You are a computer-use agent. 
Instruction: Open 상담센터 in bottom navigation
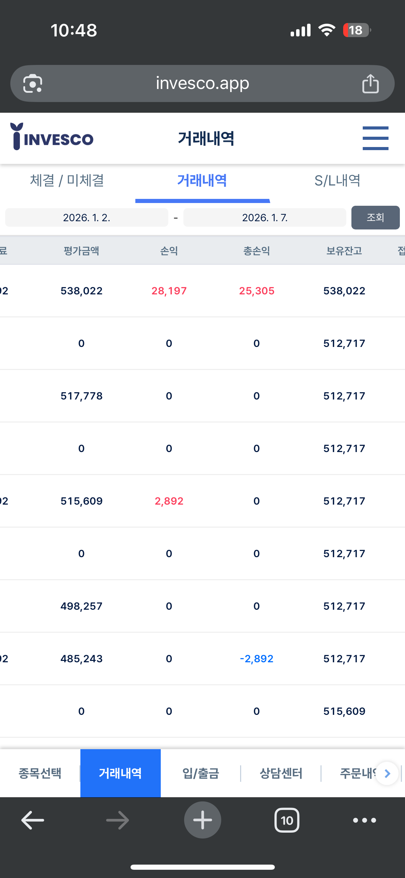pyautogui.click(x=281, y=773)
